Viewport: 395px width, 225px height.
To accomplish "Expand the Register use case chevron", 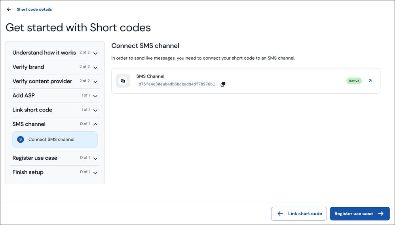I will coord(95,158).
